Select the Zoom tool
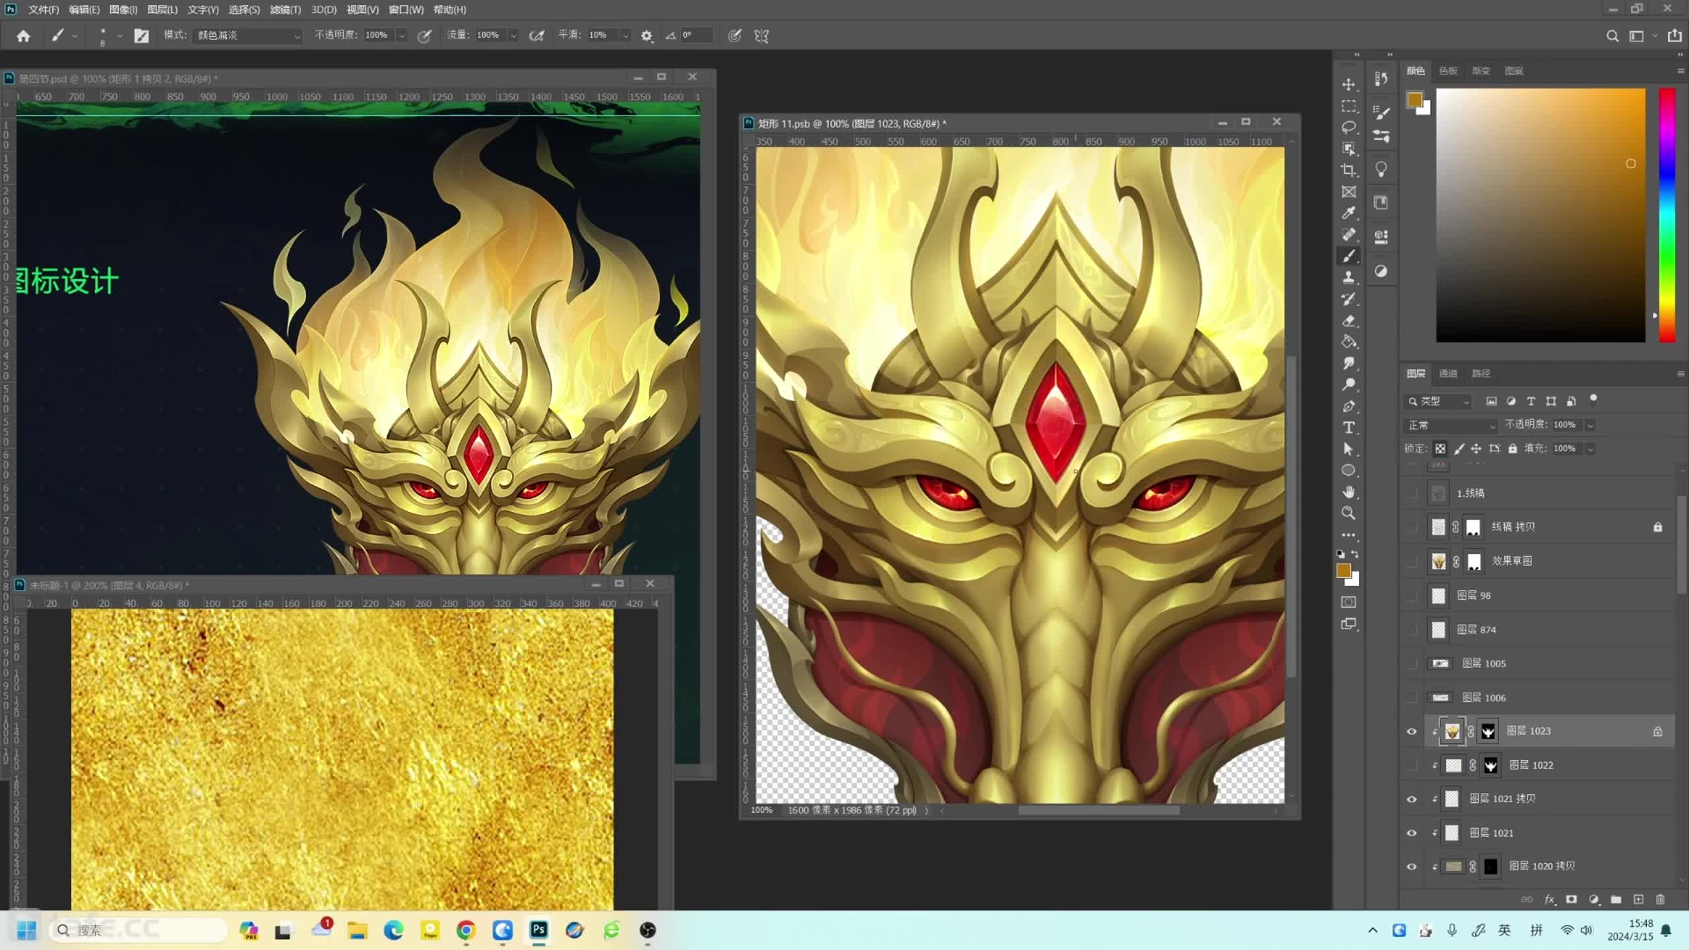Image resolution: width=1689 pixels, height=950 pixels. point(1349,513)
